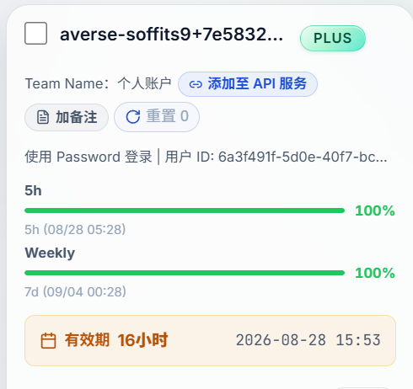The width and height of the screenshot is (413, 389).
Task: Click the note document icon
Action: tap(43, 117)
